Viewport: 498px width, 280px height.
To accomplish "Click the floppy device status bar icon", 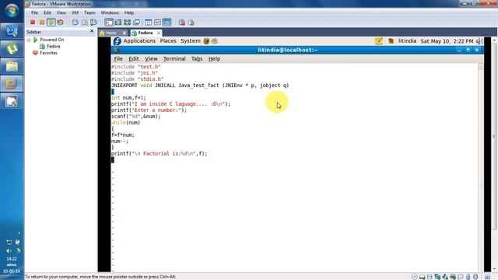I will pyautogui.click(x=430, y=277).
